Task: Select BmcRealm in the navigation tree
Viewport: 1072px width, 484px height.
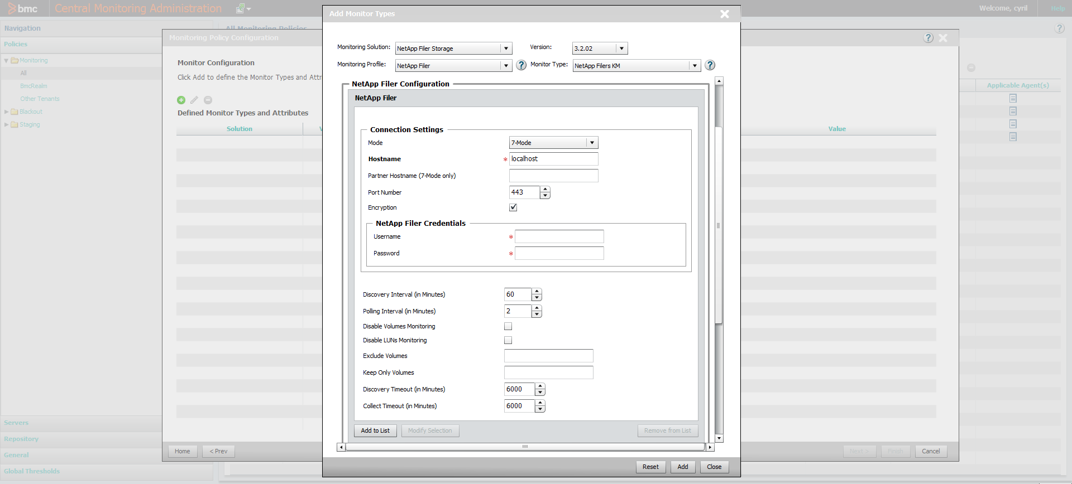Action: (x=33, y=86)
